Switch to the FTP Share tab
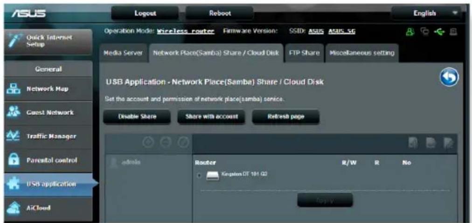472x223 pixels. [x=305, y=53]
